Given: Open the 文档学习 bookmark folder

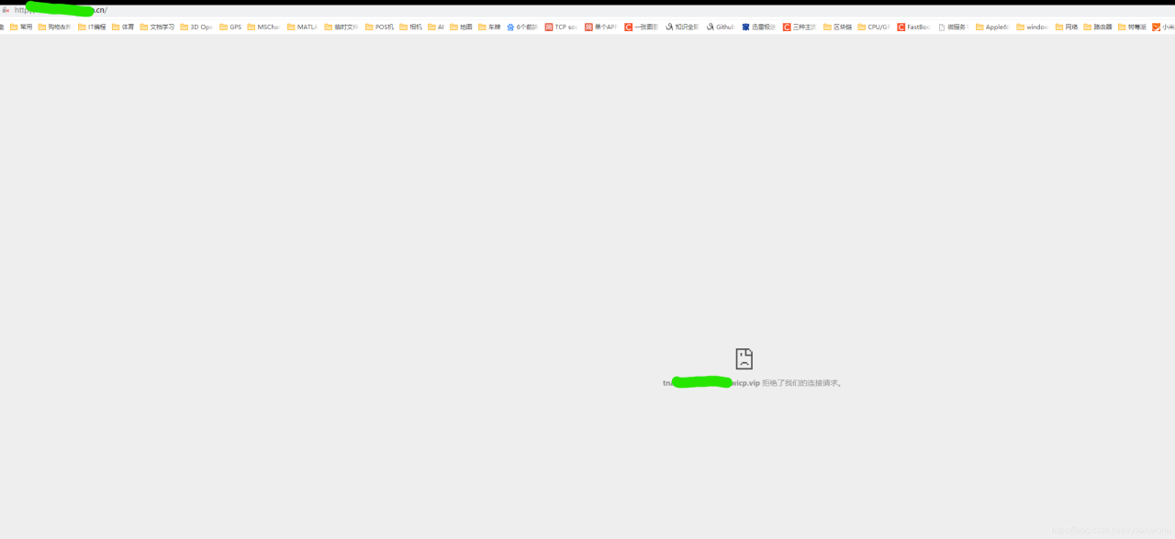Looking at the screenshot, I should pos(157,27).
